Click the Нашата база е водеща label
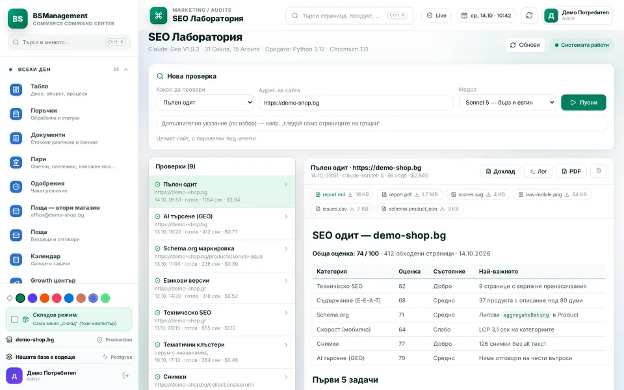This screenshot has height=390, width=624. (x=45, y=357)
